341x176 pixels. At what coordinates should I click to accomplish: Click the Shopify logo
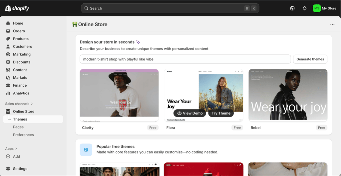[x=17, y=8]
